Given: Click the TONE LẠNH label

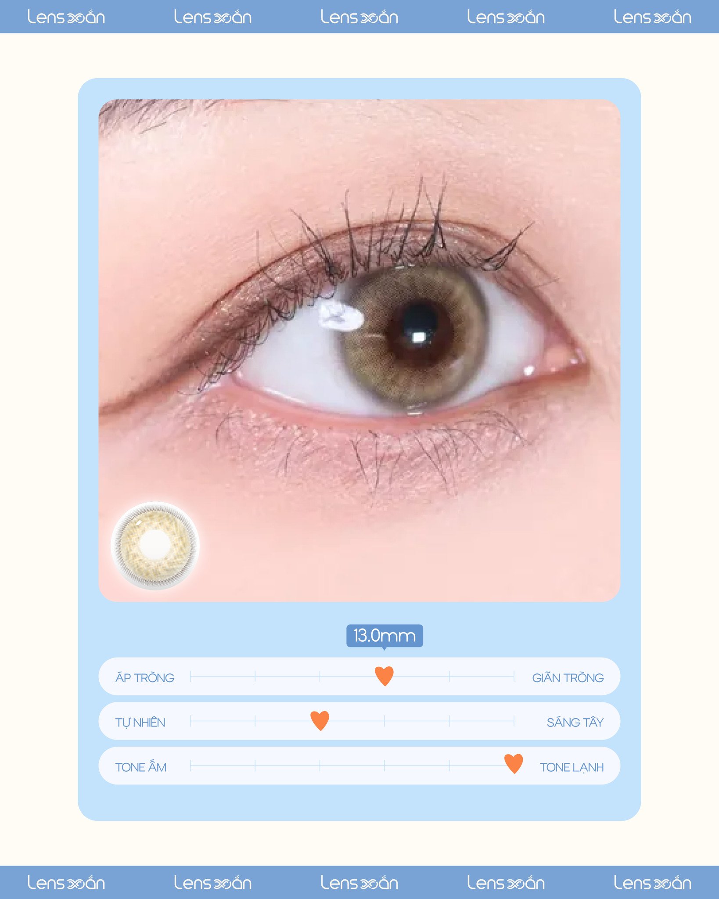Looking at the screenshot, I should [x=572, y=767].
